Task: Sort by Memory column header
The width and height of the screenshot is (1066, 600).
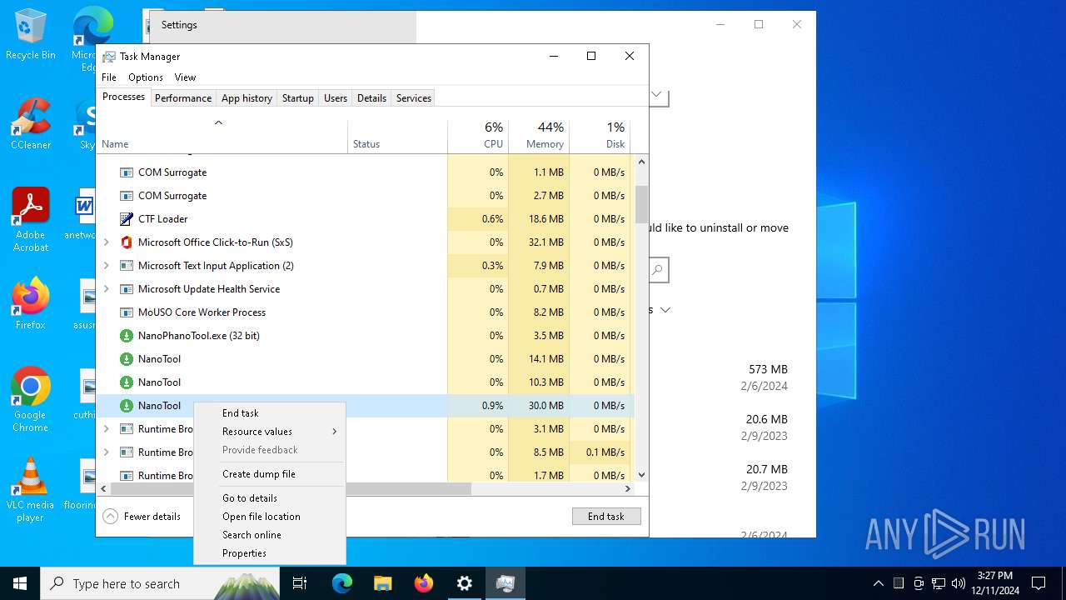Action: tap(539, 137)
